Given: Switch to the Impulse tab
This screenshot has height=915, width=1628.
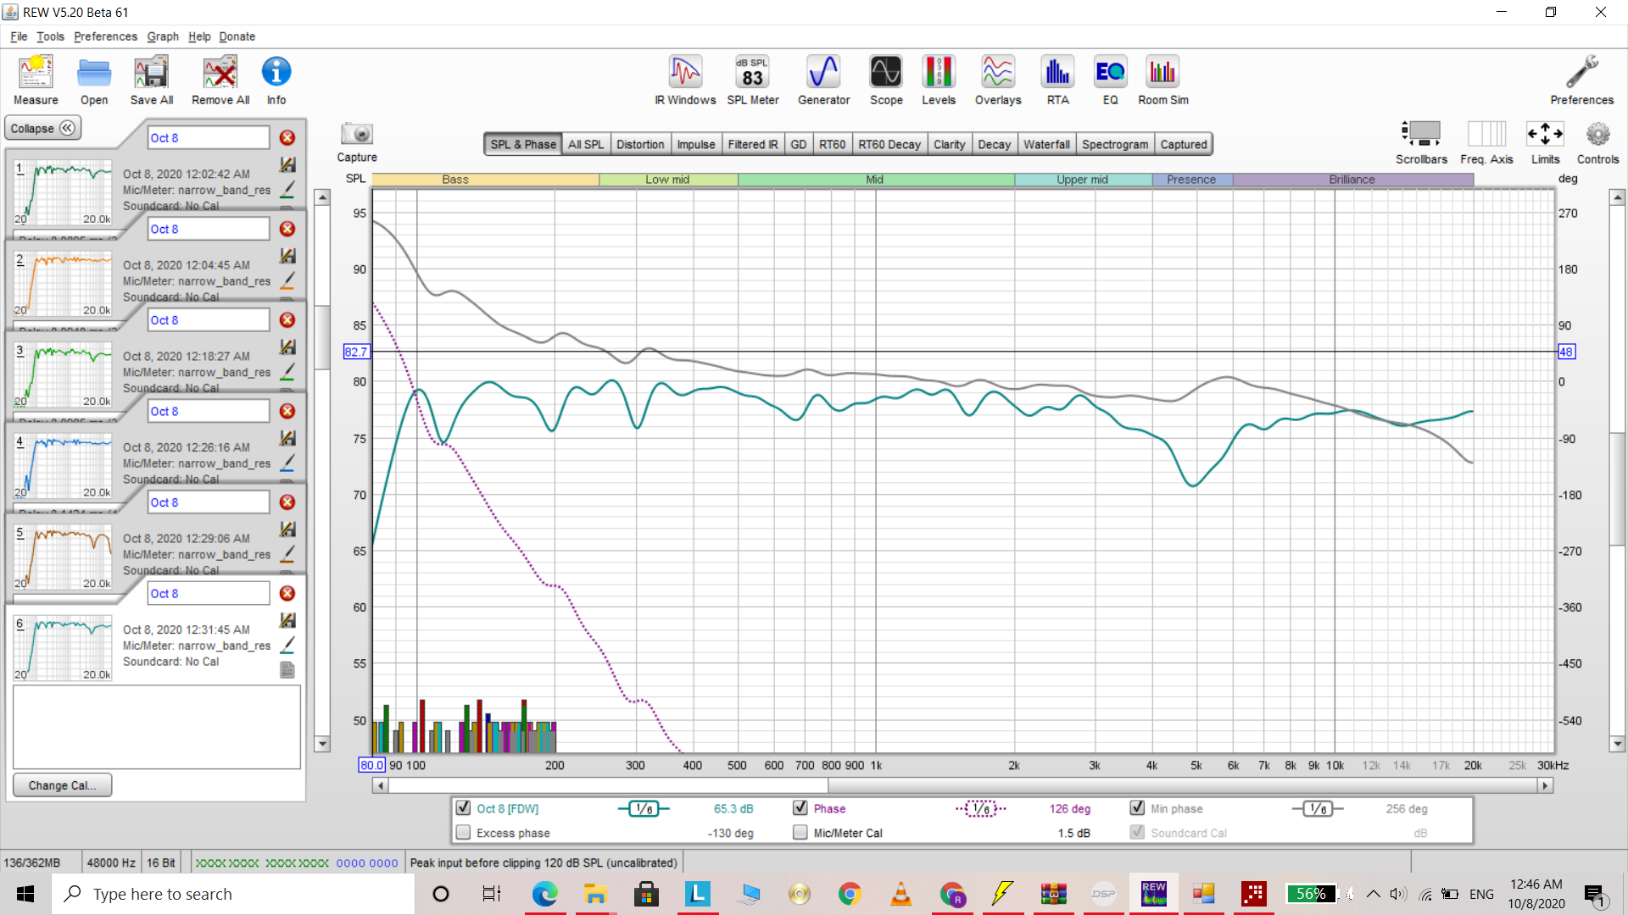Looking at the screenshot, I should coord(696,144).
